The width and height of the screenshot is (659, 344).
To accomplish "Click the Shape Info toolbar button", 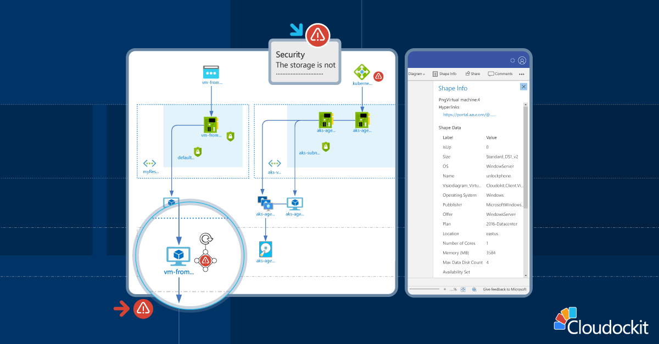I will pyautogui.click(x=444, y=74).
